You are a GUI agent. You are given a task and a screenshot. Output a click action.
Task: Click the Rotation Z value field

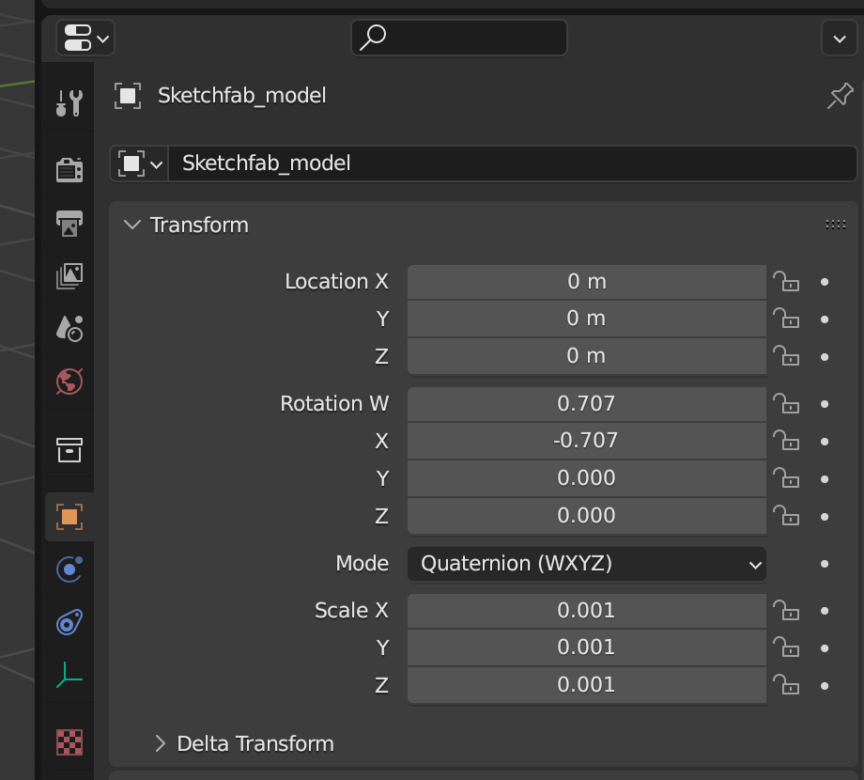(587, 516)
